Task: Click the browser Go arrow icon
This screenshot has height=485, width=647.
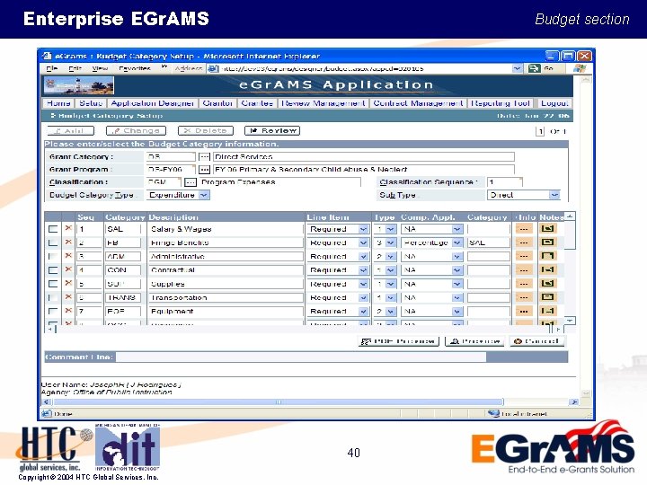Action: pyautogui.click(x=535, y=68)
